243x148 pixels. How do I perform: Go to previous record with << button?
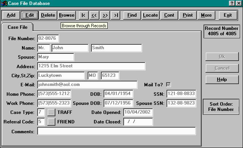(x=94, y=15)
